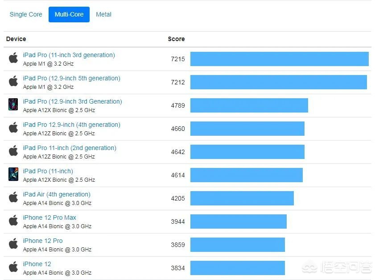Open the iPhone 12 Pro link

pos(43,241)
